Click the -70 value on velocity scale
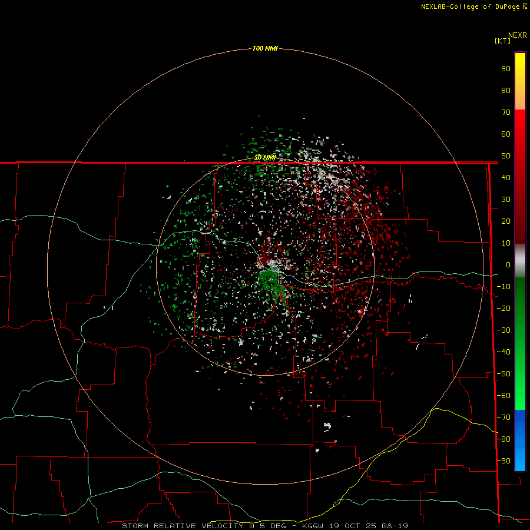Viewport: 530px width, 530px height. pos(503,418)
